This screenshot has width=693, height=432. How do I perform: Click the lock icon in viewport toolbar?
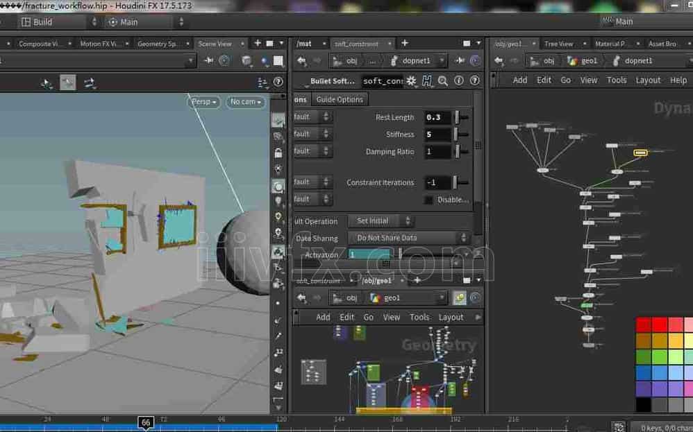pos(278,153)
